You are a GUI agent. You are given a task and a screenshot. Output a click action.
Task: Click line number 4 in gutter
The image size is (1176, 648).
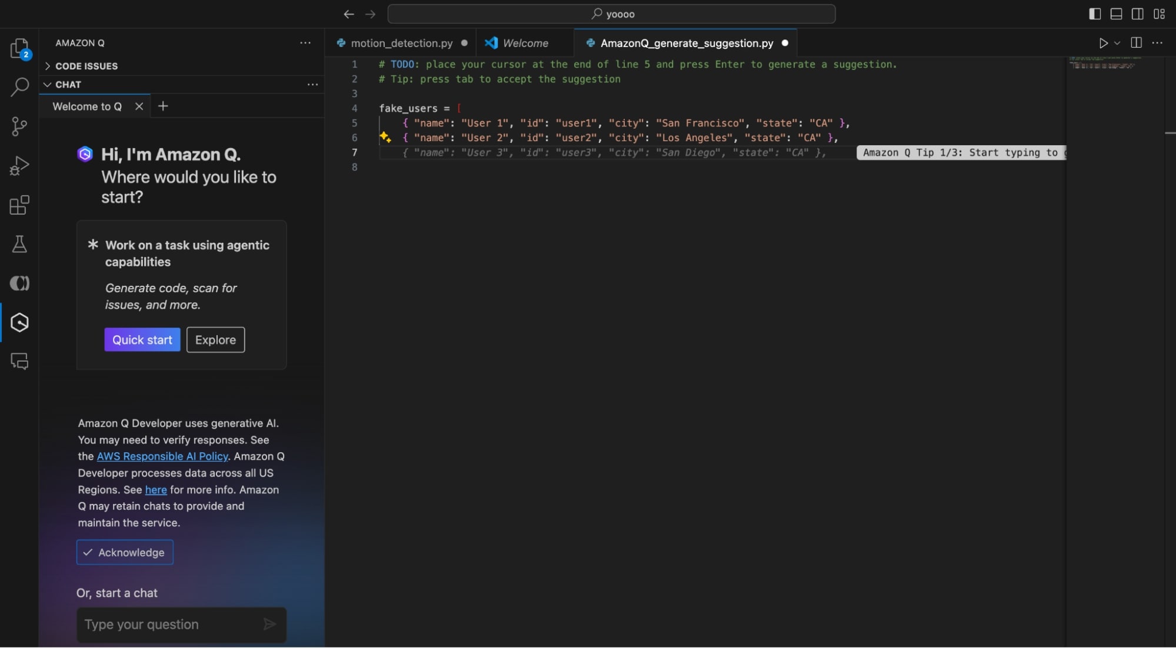[354, 108]
